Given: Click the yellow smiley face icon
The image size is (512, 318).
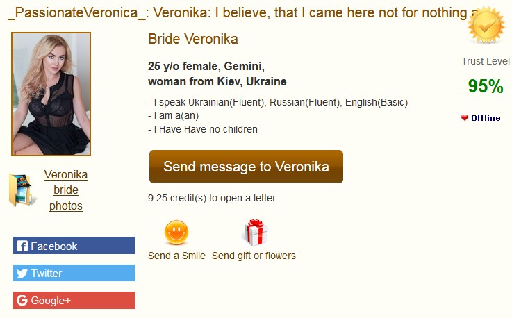Looking at the screenshot, I should click(176, 233).
